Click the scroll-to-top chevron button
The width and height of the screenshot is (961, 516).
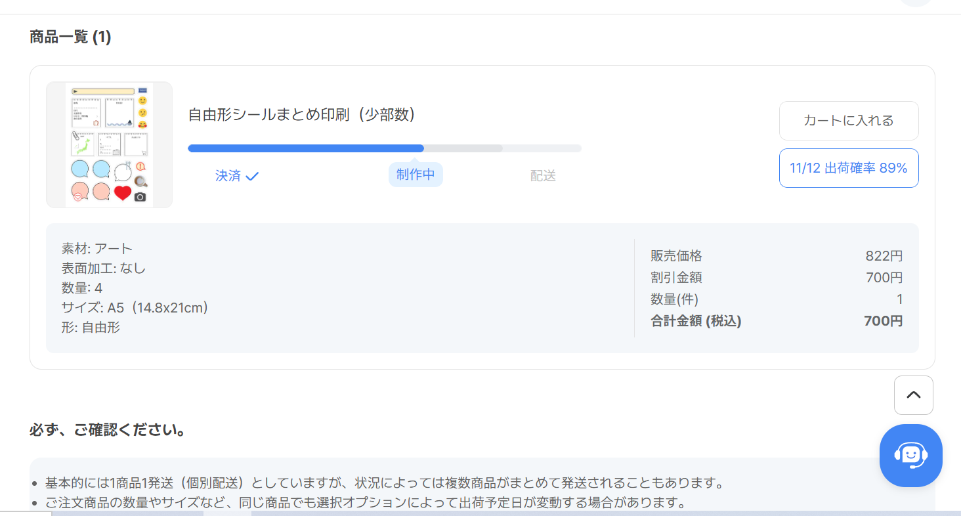913,395
